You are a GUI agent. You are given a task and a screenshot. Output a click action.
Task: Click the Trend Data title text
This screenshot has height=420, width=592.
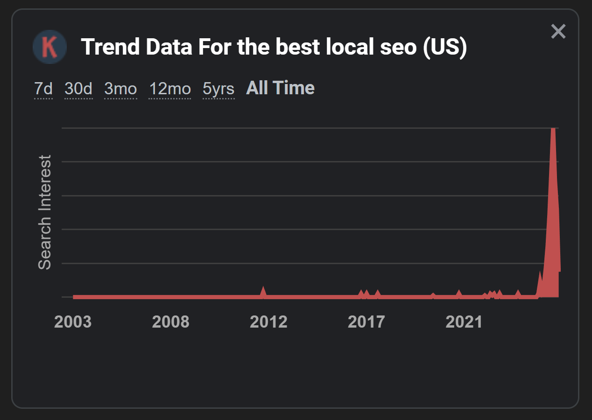tap(274, 47)
